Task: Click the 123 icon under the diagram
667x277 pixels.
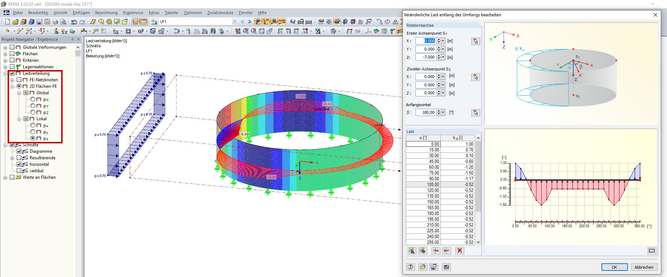Action: coord(652,251)
